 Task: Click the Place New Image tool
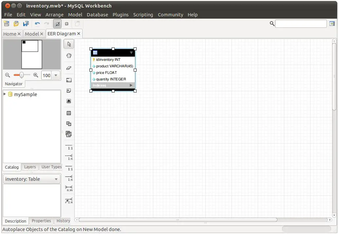(69, 101)
